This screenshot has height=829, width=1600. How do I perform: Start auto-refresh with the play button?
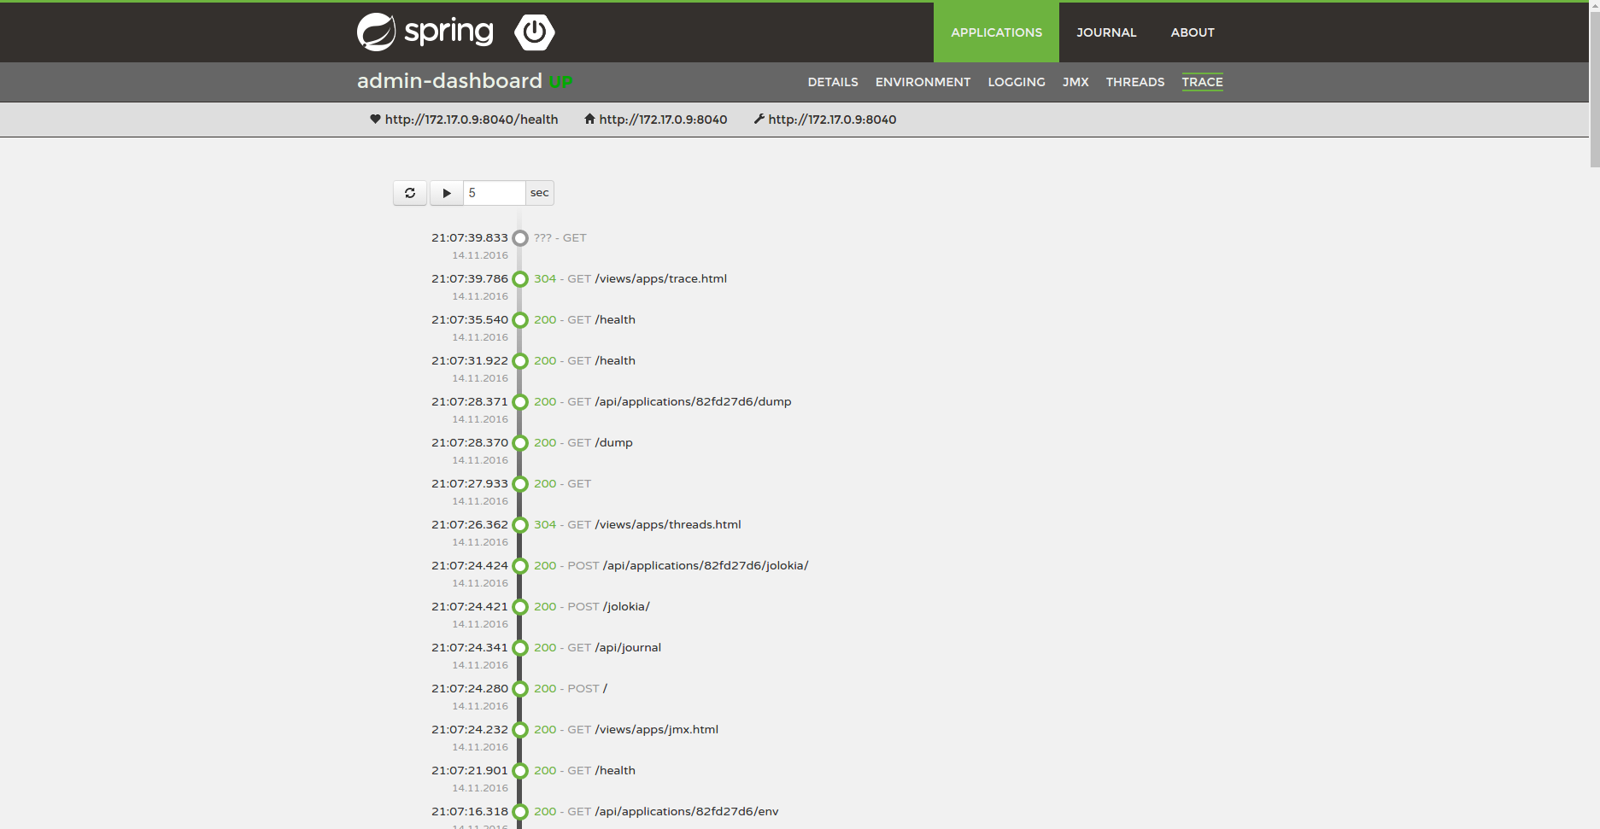446,193
